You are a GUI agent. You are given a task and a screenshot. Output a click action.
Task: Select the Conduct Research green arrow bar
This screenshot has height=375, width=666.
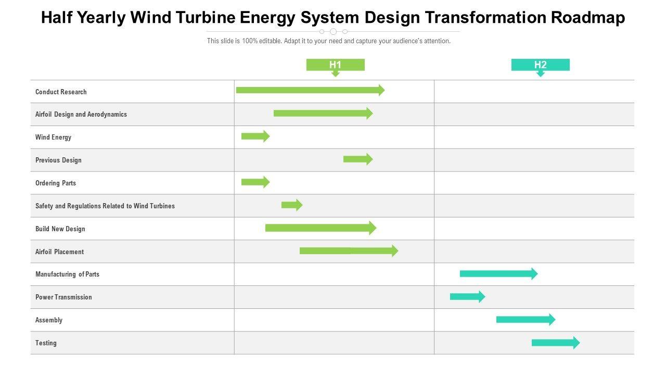click(310, 90)
